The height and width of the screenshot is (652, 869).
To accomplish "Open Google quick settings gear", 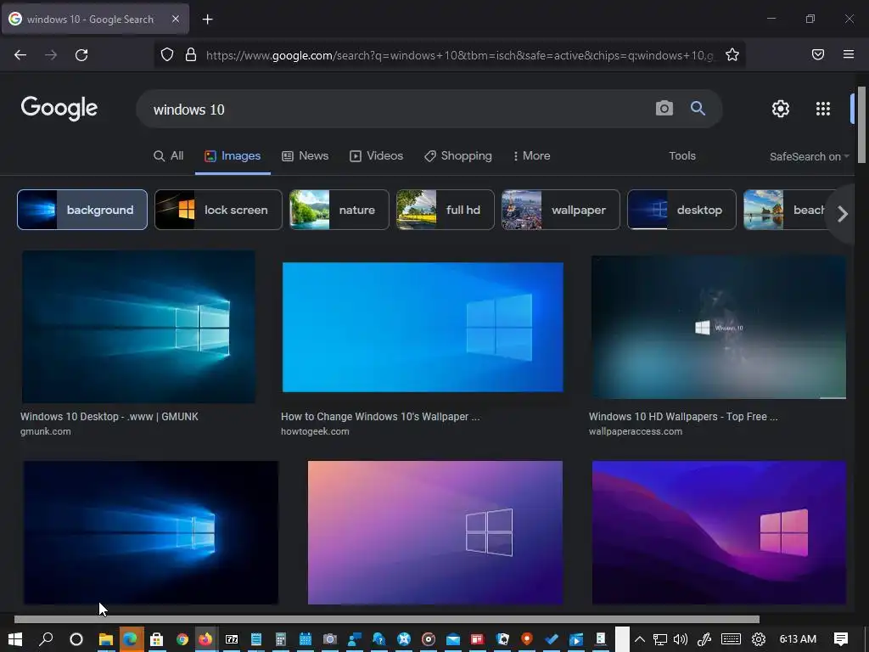I will tap(781, 109).
